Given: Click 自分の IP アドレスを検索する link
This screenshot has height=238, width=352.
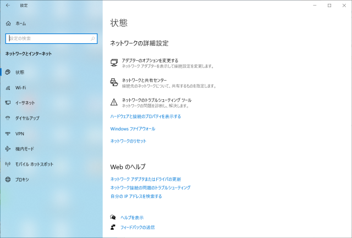Looking at the screenshot, I should (x=136, y=196).
